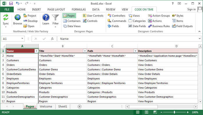Open User Controls designer
The width and height of the screenshot is (203, 115).
pyautogui.click(x=93, y=16)
